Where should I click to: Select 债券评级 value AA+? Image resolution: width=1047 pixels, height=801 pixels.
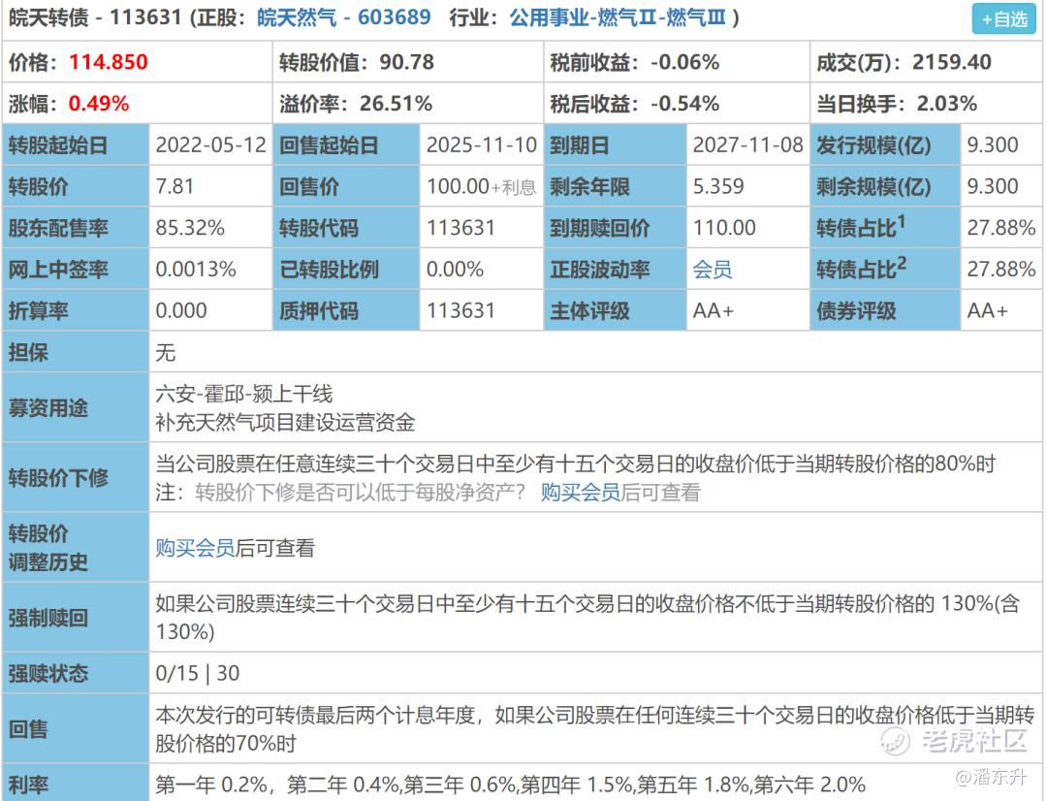pyautogui.click(x=988, y=310)
